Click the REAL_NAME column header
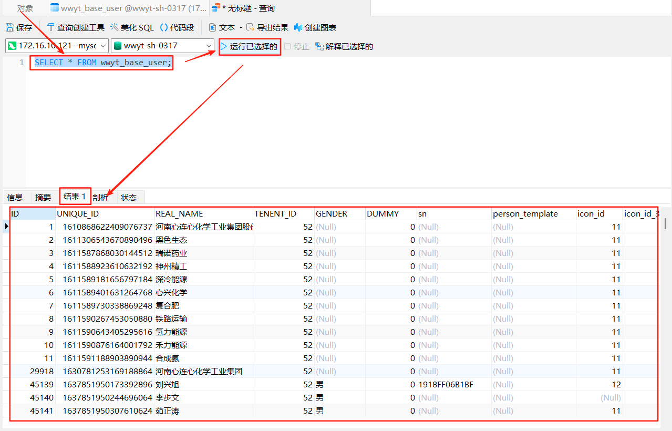 pos(203,214)
